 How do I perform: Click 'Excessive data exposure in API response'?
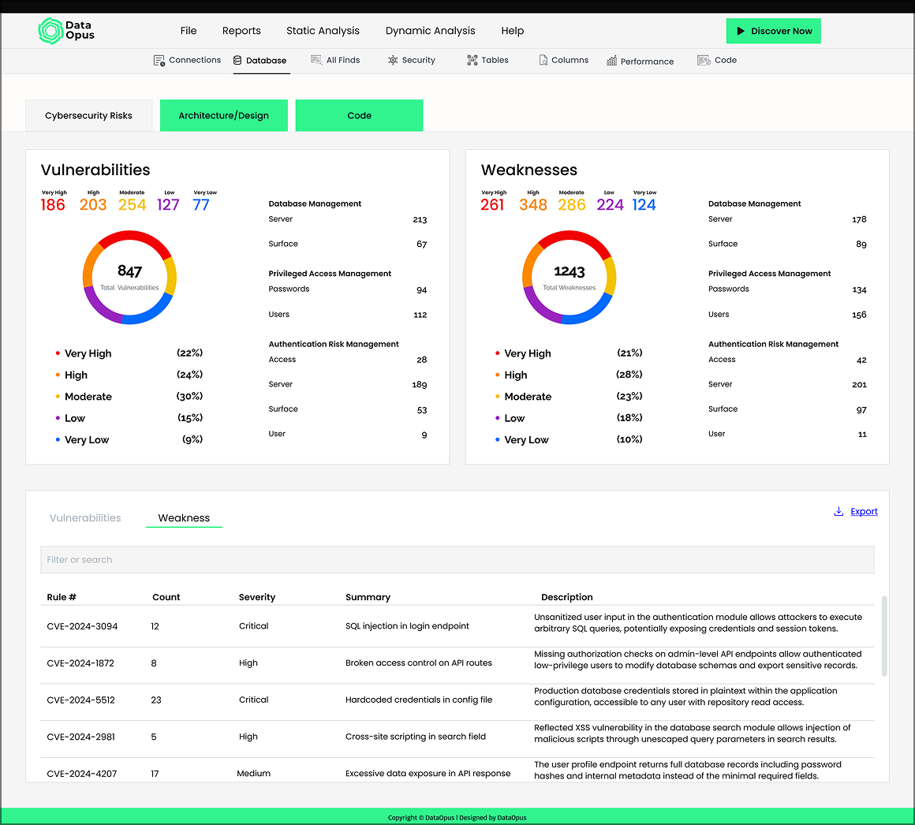428,773
